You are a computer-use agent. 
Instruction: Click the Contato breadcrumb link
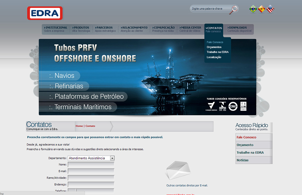click(x=90, y=126)
